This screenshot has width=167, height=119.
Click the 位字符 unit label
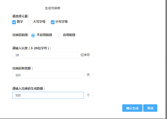pos(85,55)
